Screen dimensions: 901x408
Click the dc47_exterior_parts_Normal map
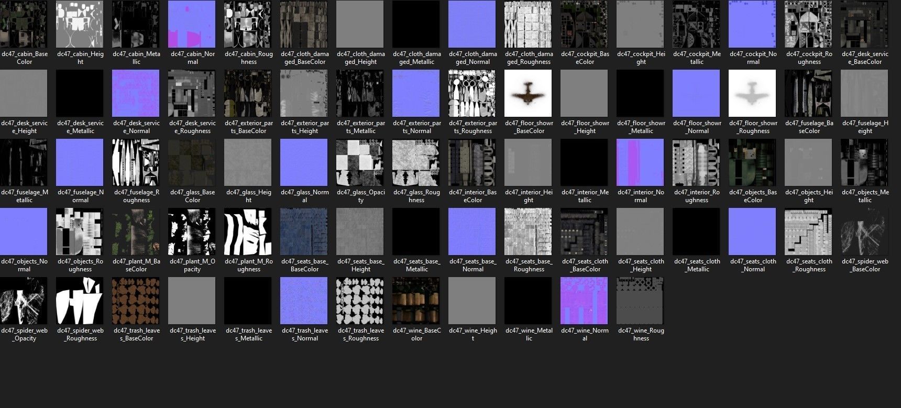(x=416, y=93)
